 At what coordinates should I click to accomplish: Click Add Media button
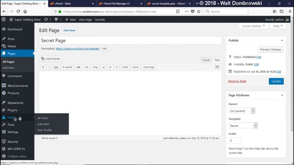[51, 59]
